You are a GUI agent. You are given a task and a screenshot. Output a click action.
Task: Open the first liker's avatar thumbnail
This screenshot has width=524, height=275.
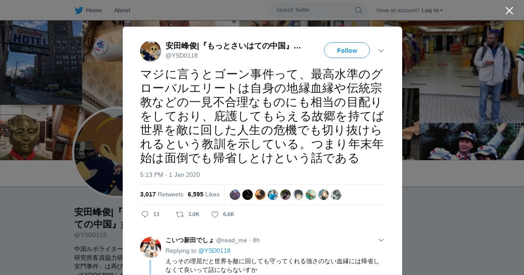[x=235, y=195]
